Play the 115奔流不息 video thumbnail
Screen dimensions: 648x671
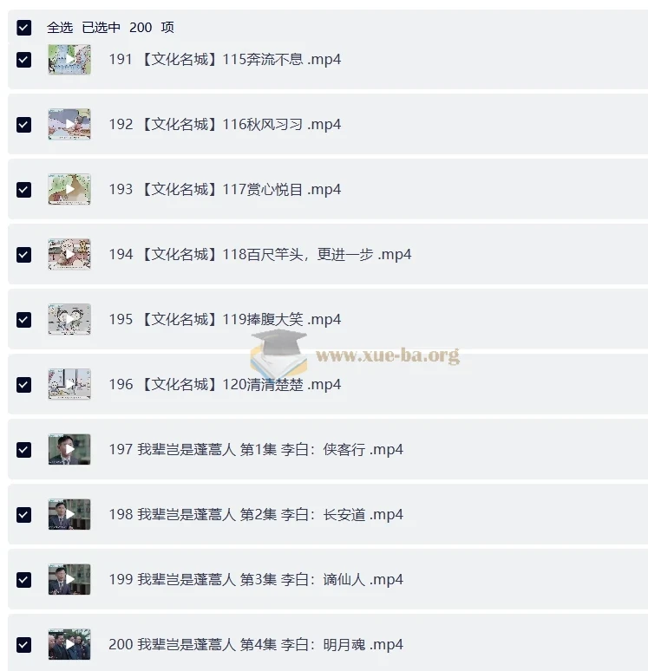click(x=69, y=60)
